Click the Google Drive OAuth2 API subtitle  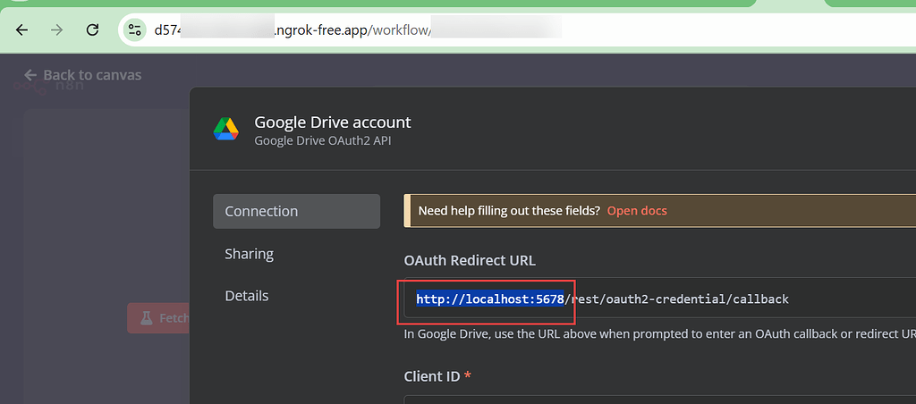(x=322, y=140)
